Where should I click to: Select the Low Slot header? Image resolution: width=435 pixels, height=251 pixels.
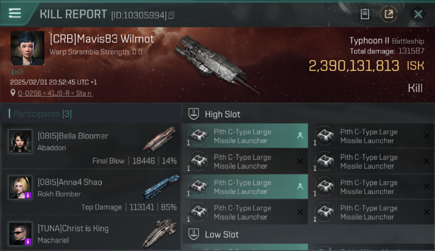(x=308, y=235)
